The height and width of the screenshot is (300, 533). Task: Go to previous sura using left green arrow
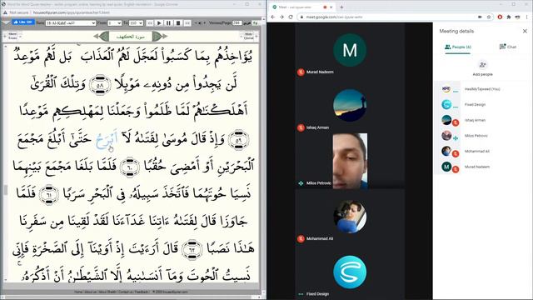point(101,36)
